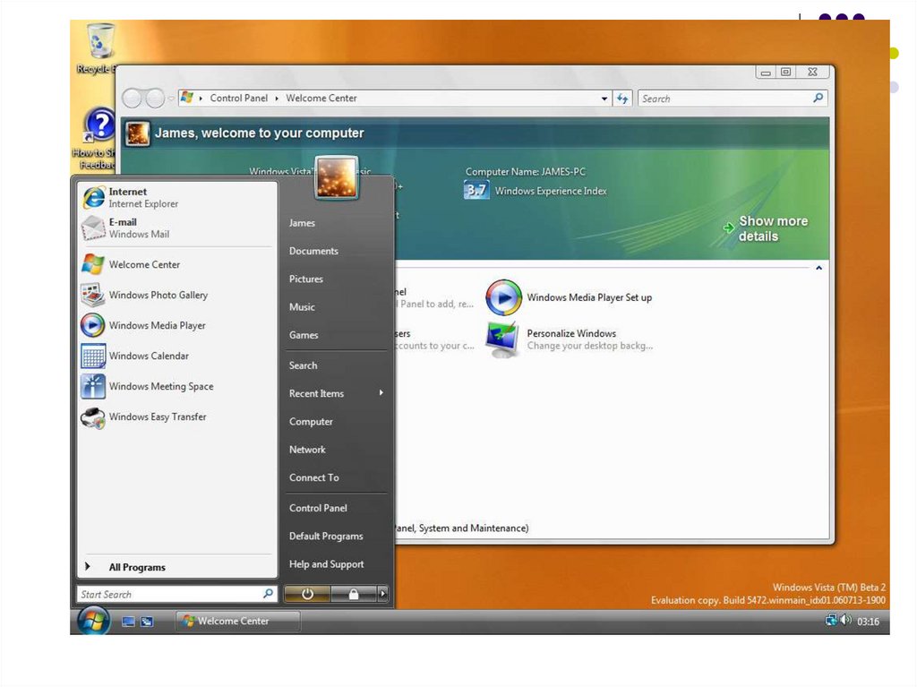Click the search magnifier in Welcome Center
This screenshot has height=687, width=917.
tap(818, 98)
